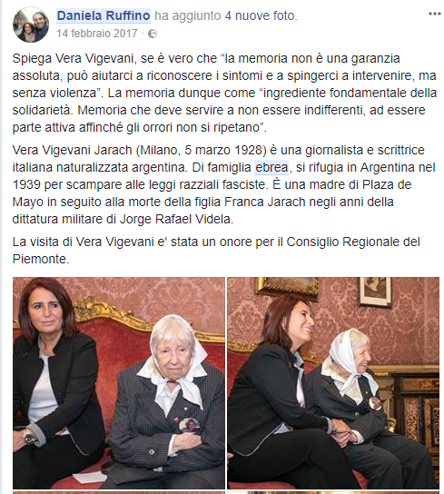
Task: Open the post timestamp 14 febbraio 2017
Action: [97, 34]
